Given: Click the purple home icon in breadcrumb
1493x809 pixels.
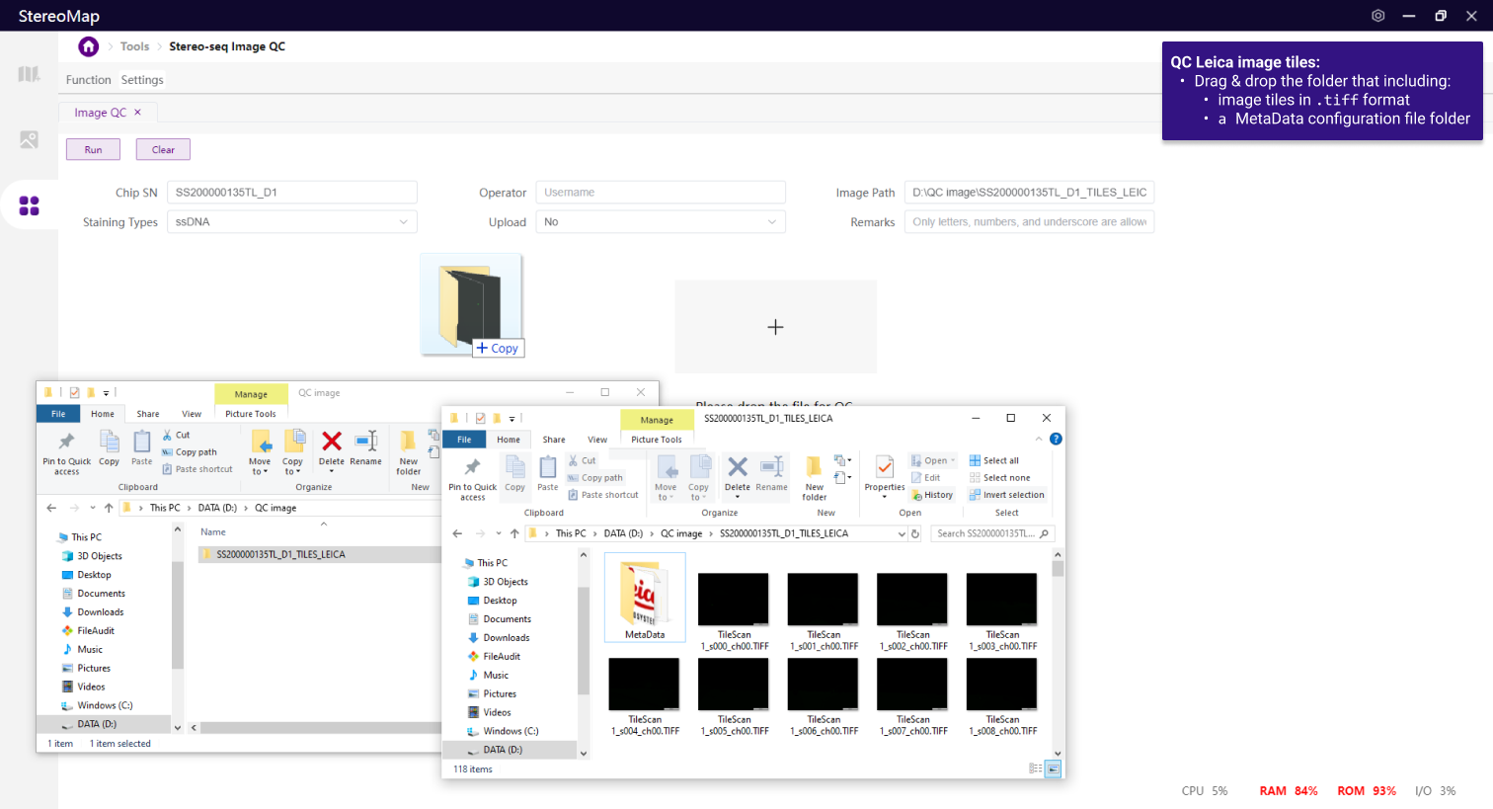Looking at the screenshot, I should point(89,46).
